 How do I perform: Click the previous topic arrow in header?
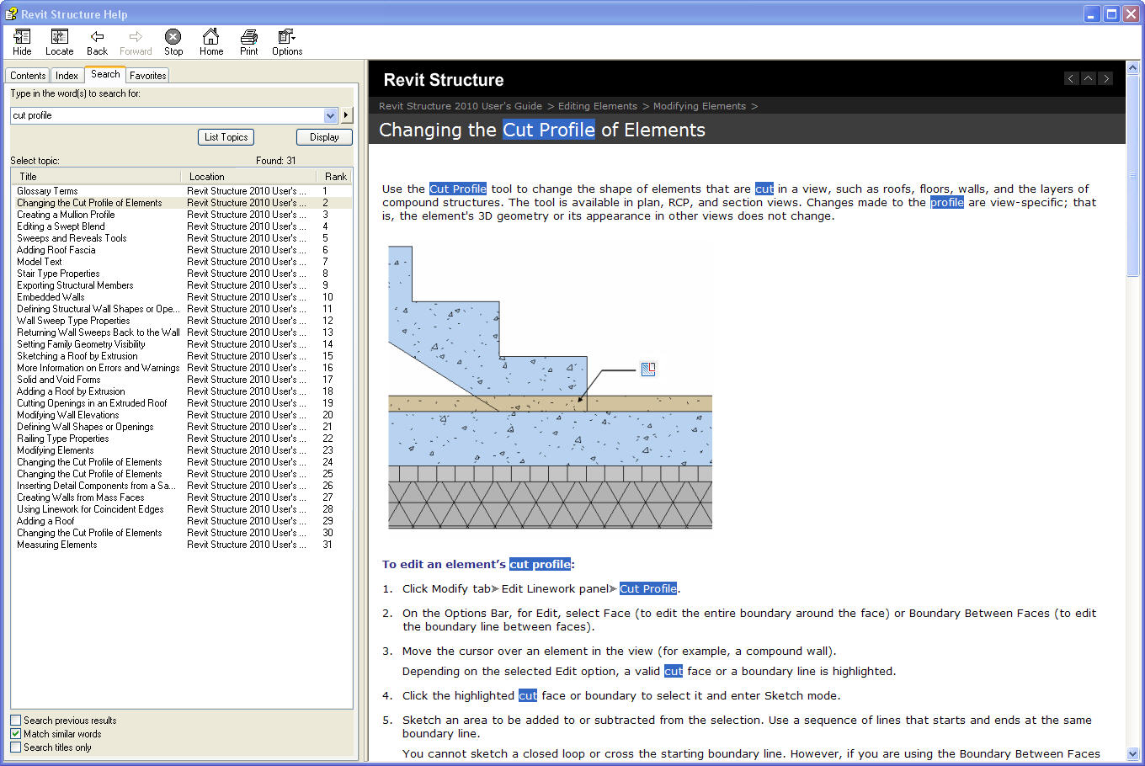(x=1071, y=78)
